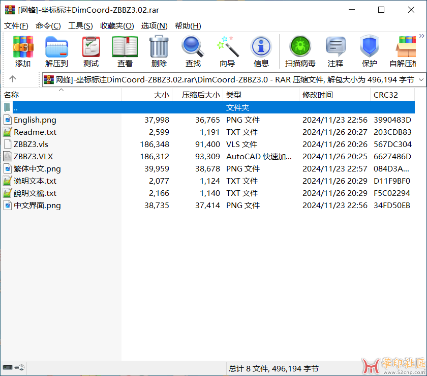Image resolution: width=427 pixels, height=376 pixels.
Task: Close the WinRAR window
Action: pyautogui.click(x=411, y=10)
